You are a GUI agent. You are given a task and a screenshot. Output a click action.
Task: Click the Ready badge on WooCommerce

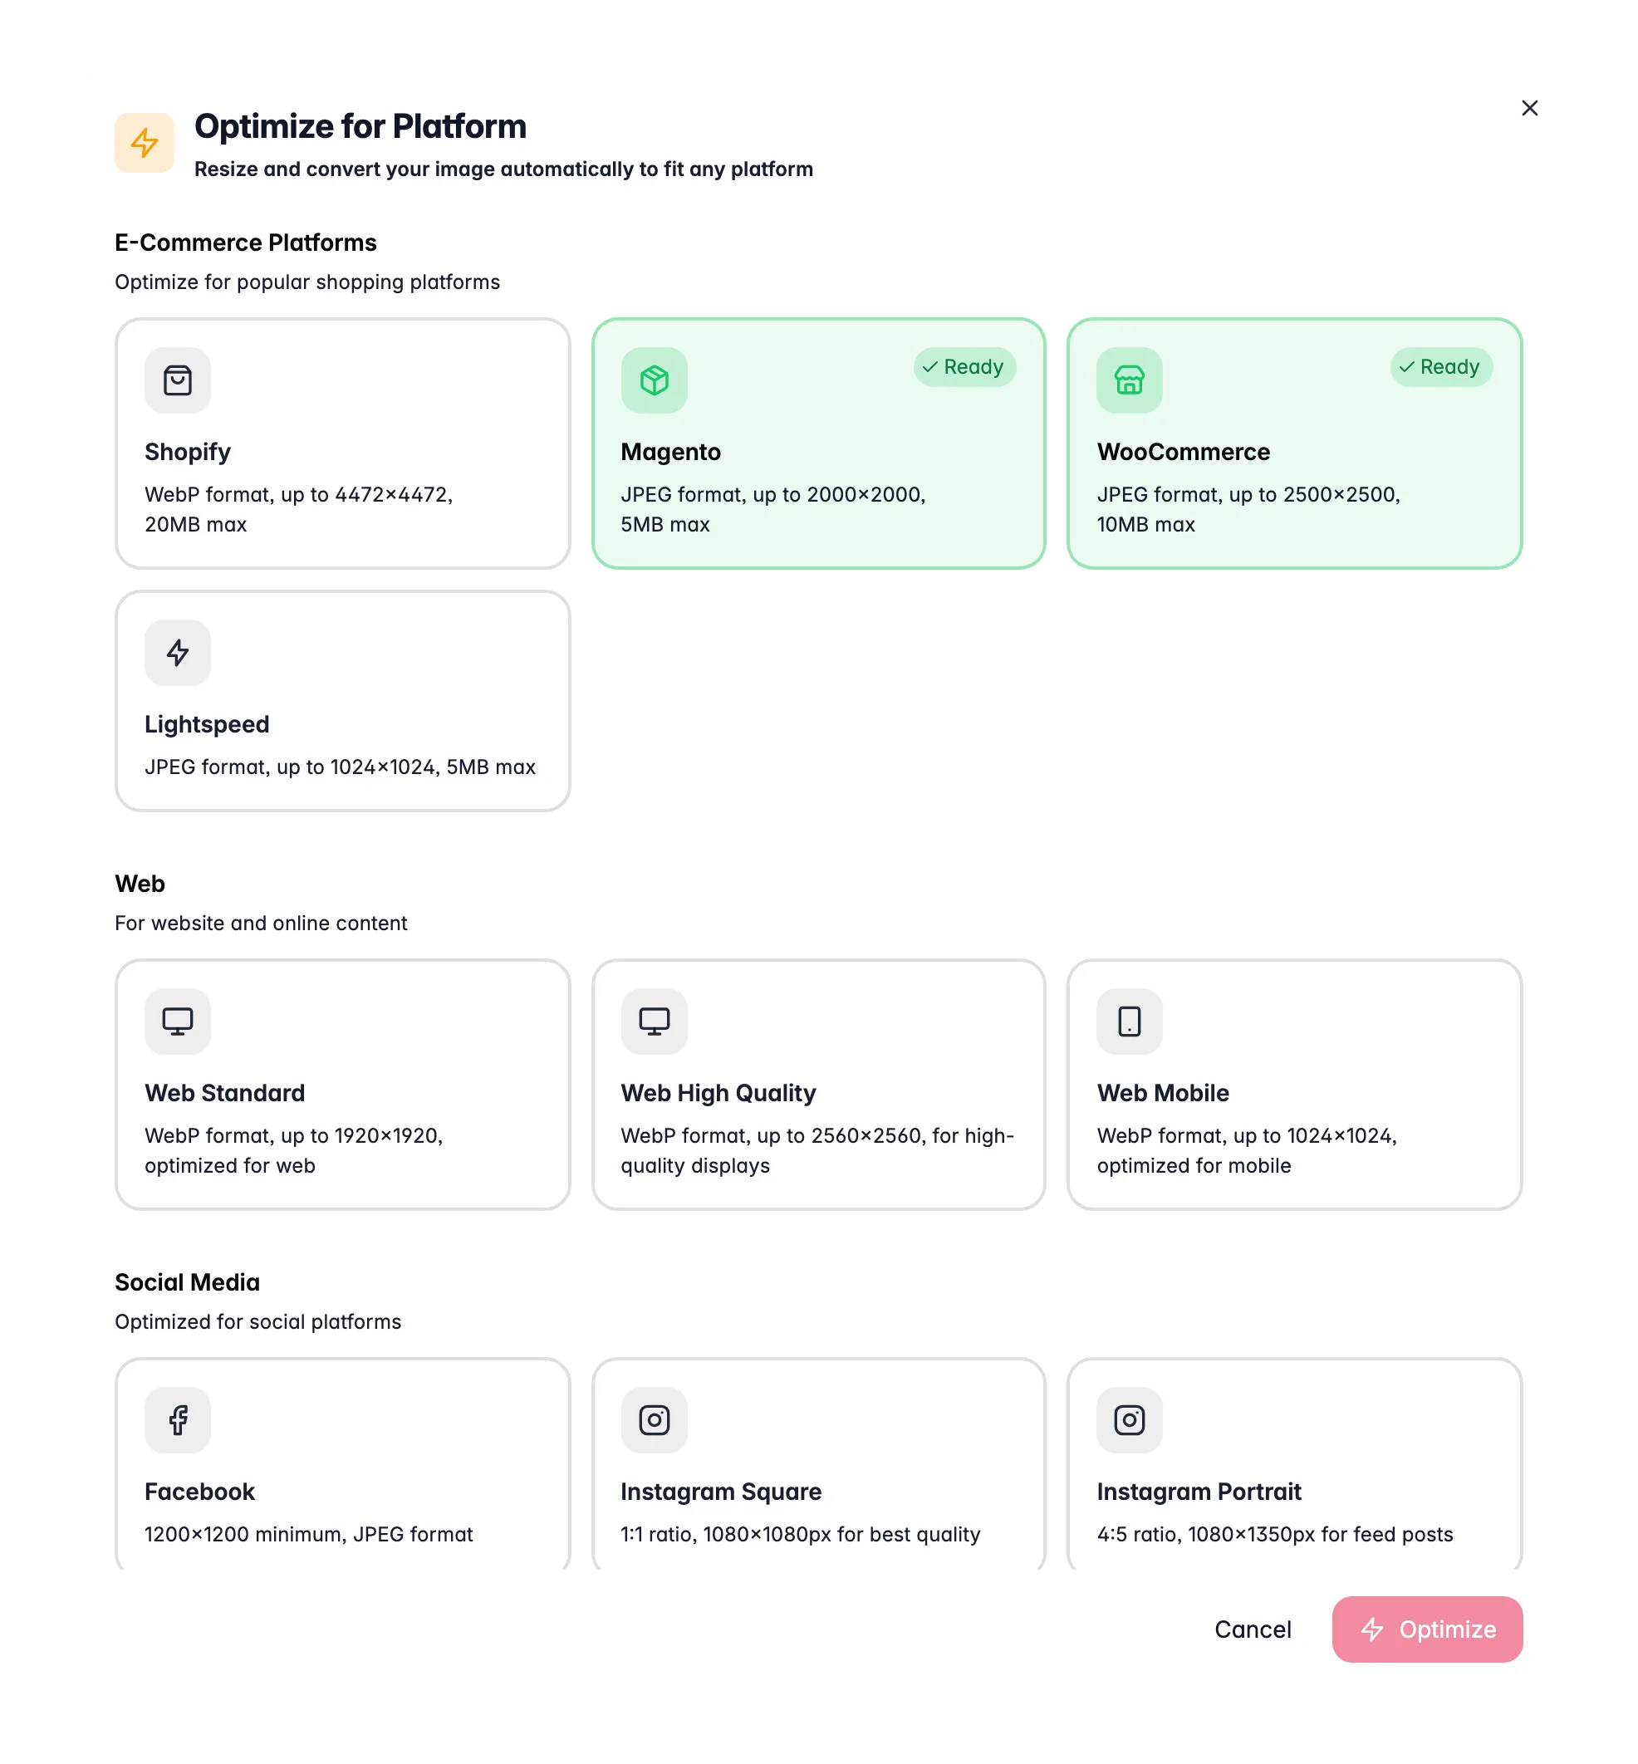tap(1441, 367)
